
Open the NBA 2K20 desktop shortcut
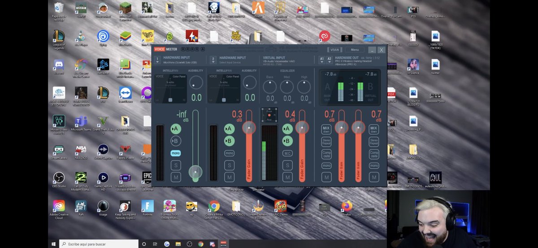pos(81,151)
